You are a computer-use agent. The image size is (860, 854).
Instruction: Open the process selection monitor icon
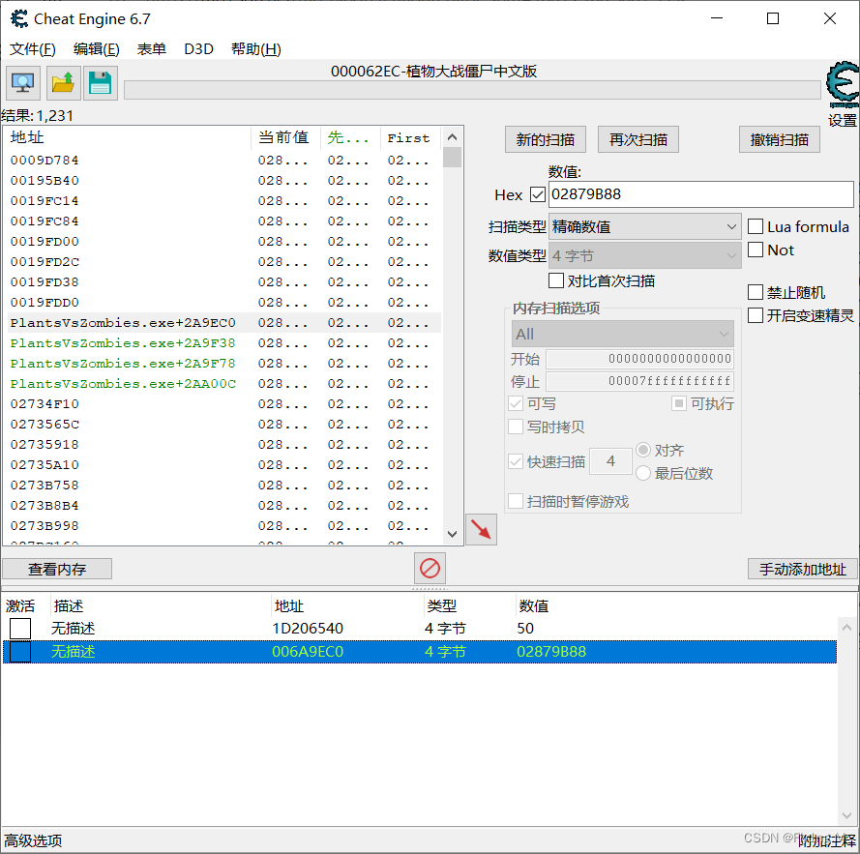coord(23,83)
